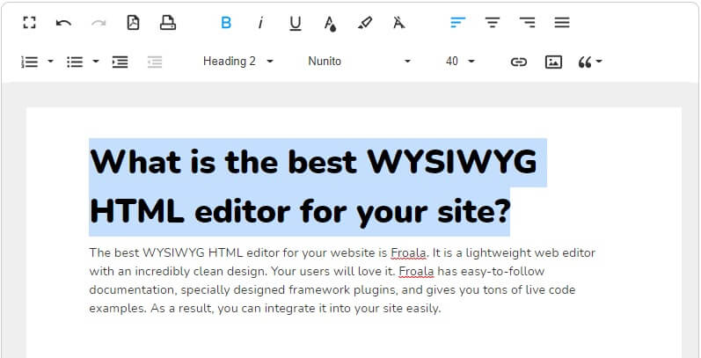Open the quote options menu

point(589,62)
